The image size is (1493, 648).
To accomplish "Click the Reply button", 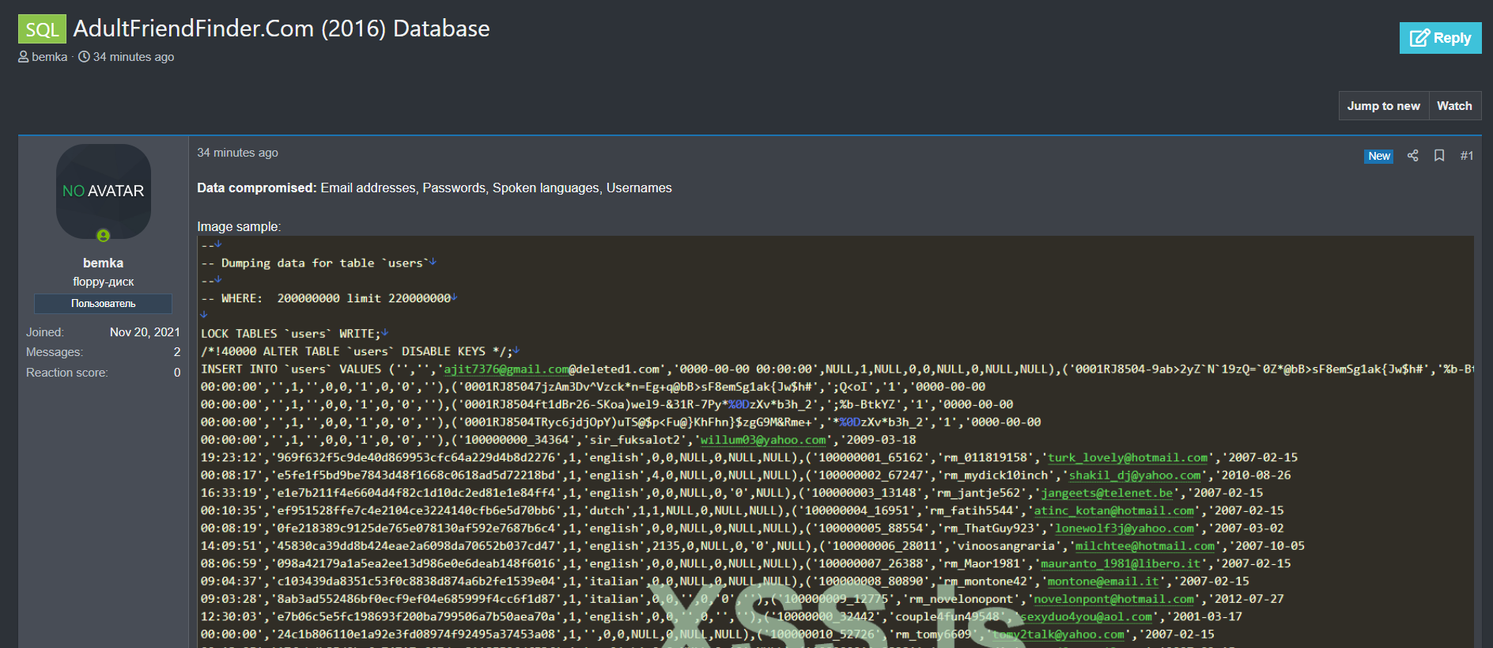I will click(x=1440, y=38).
